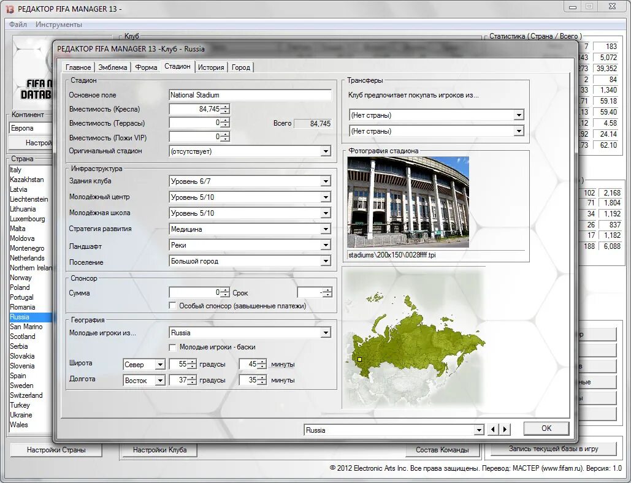
Task: Switch to the Эмблема tab
Action: (113, 67)
